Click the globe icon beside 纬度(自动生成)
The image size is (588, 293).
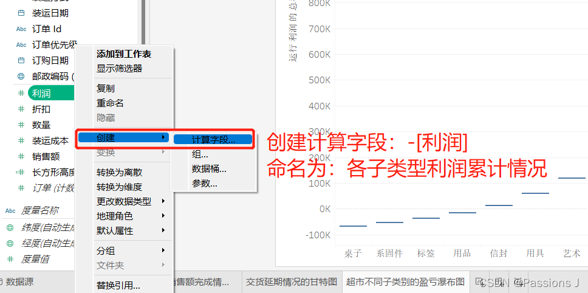[10, 227]
